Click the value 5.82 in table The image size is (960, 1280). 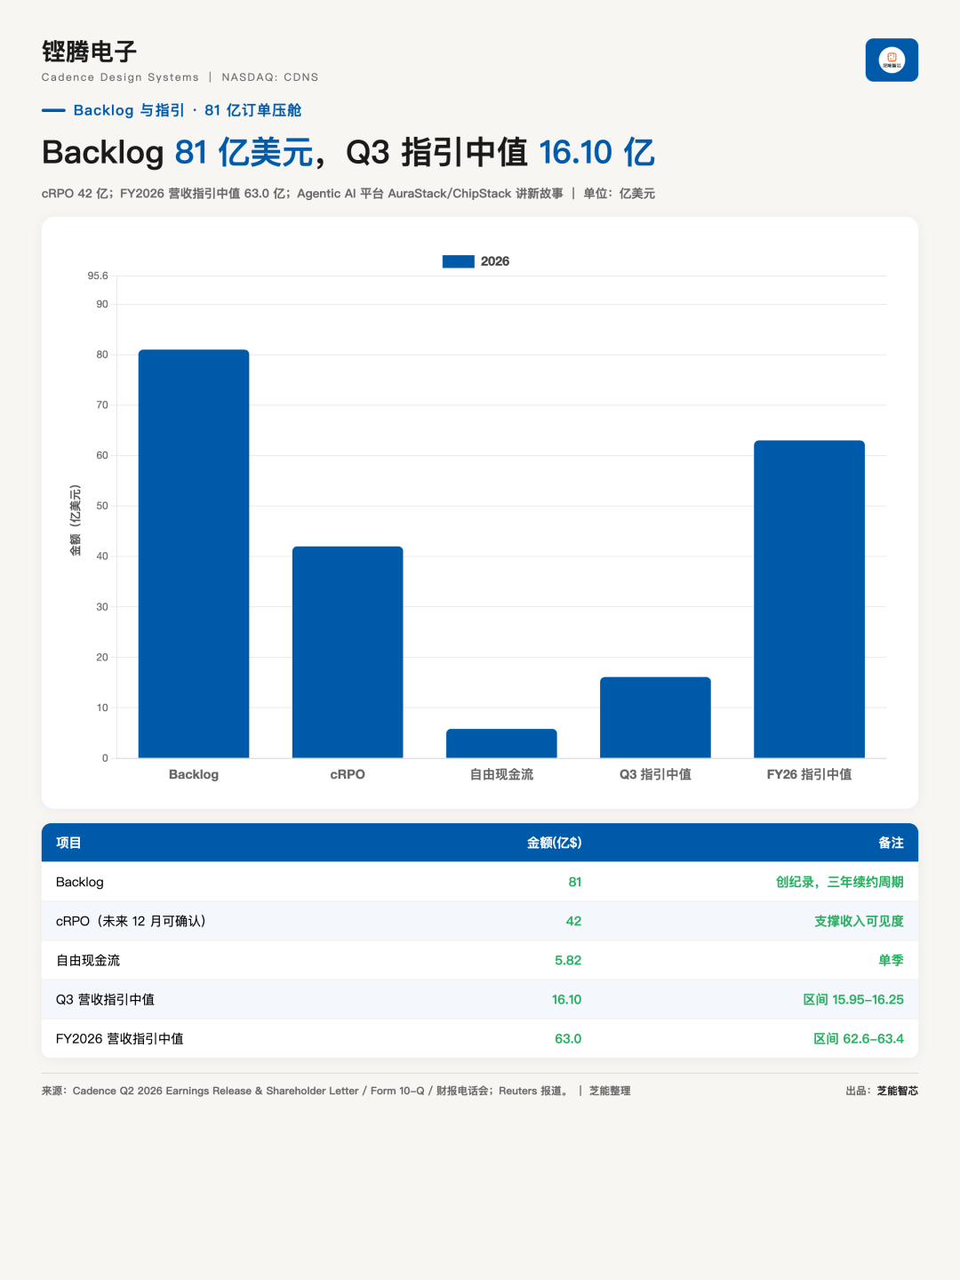568,960
